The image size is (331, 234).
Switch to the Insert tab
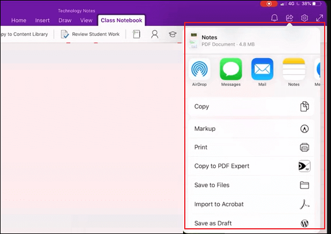[42, 20]
